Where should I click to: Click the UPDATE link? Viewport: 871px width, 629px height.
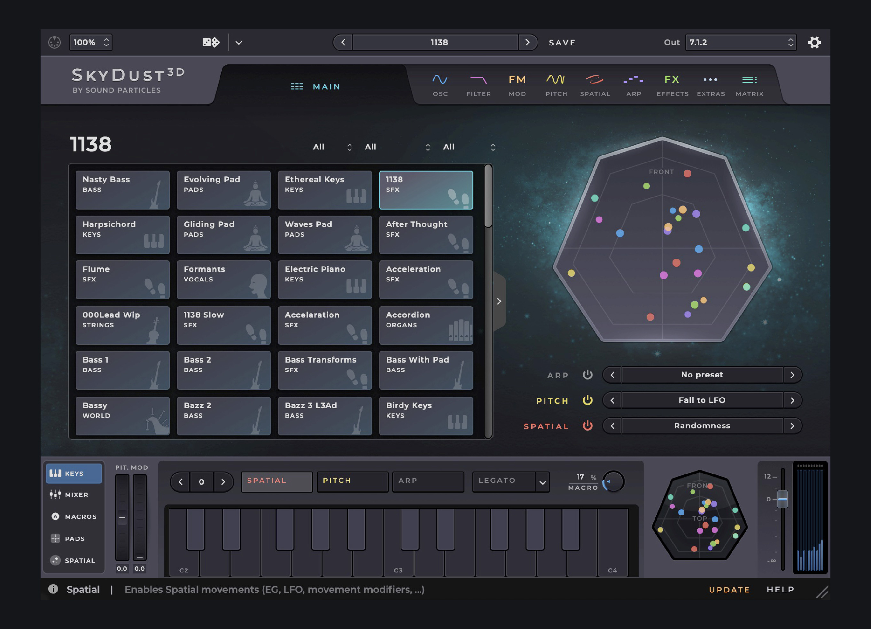click(729, 589)
